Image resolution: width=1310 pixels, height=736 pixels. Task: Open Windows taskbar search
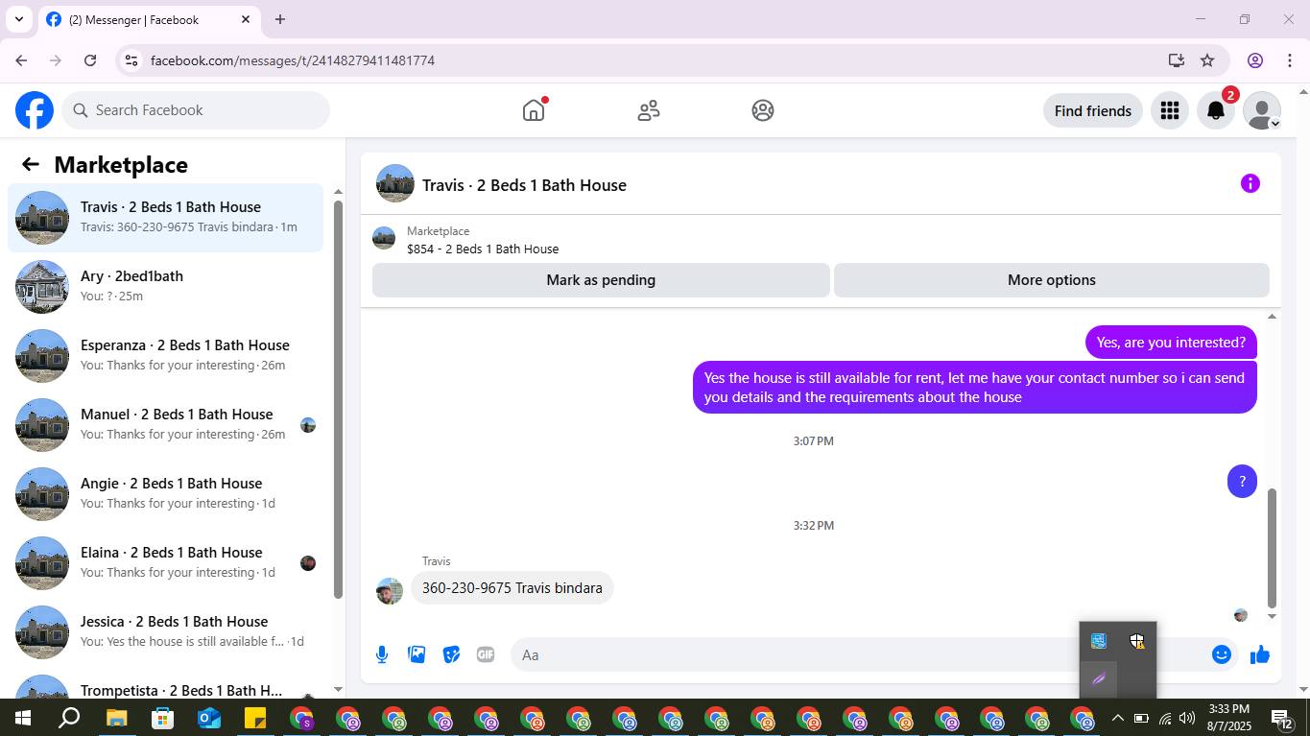(69, 718)
